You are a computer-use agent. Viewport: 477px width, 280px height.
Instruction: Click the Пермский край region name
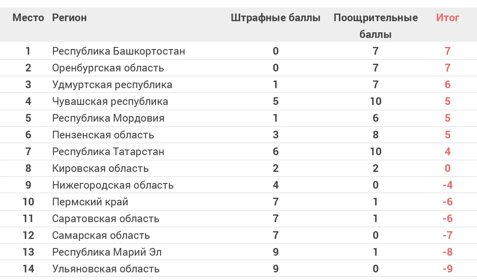90,202
